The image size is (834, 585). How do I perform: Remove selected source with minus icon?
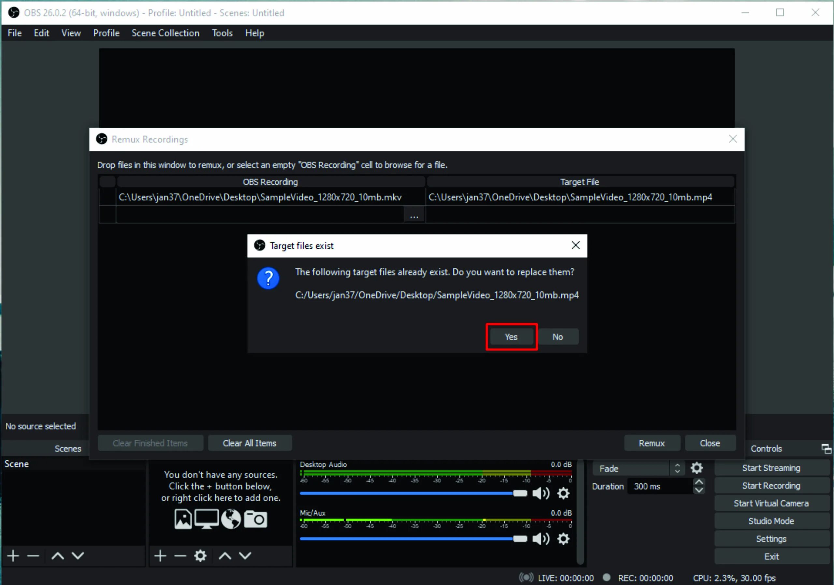pos(180,556)
